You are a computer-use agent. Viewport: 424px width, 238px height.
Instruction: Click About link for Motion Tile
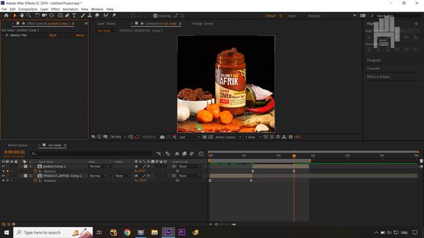click(x=80, y=35)
